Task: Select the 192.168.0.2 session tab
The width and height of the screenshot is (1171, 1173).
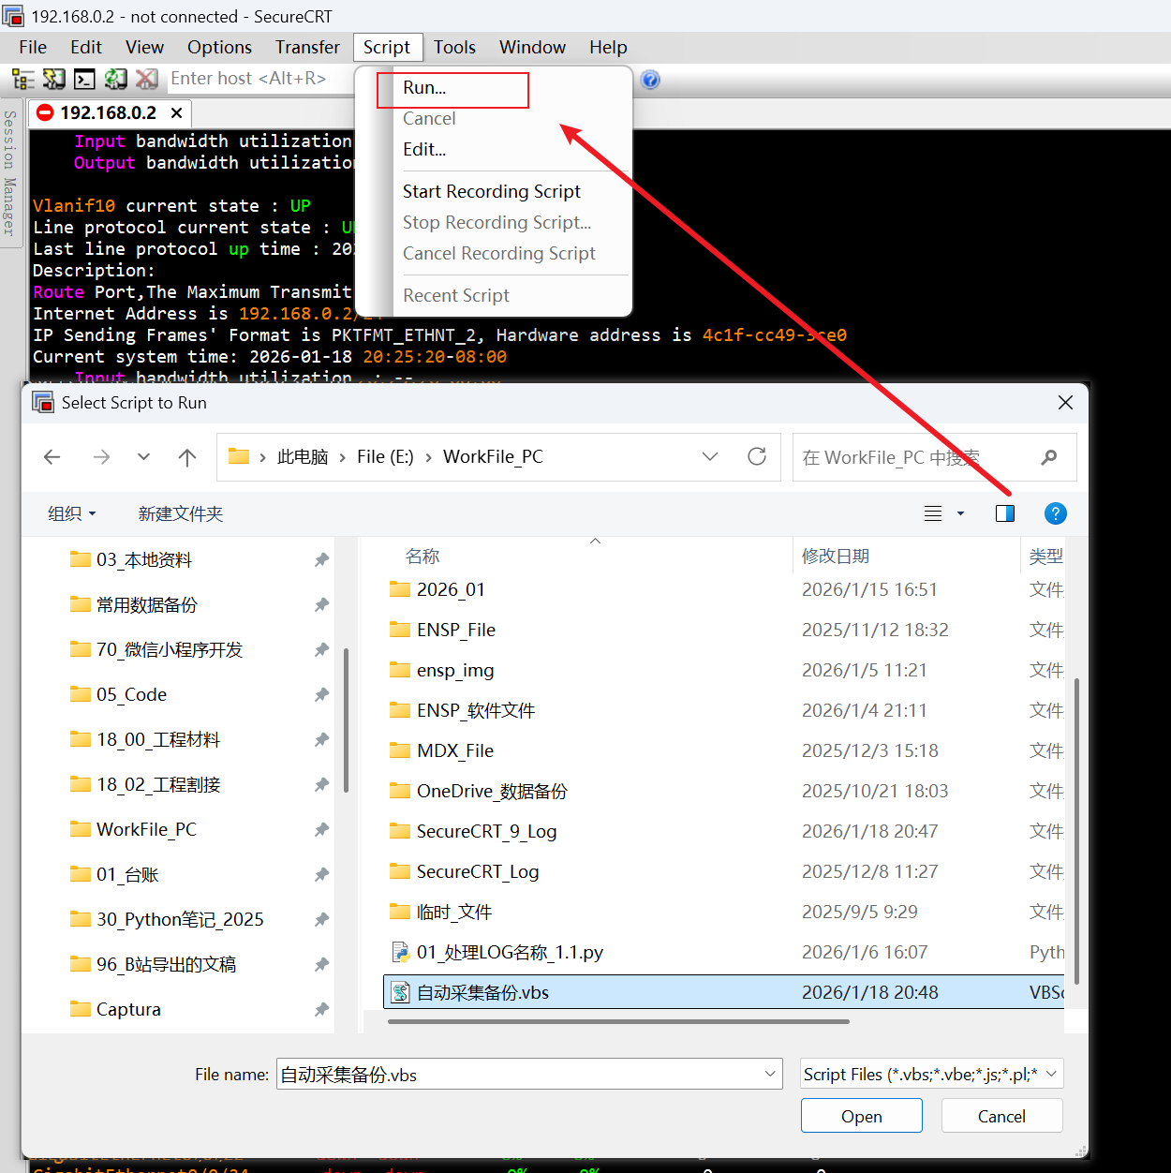Action: click(x=110, y=112)
